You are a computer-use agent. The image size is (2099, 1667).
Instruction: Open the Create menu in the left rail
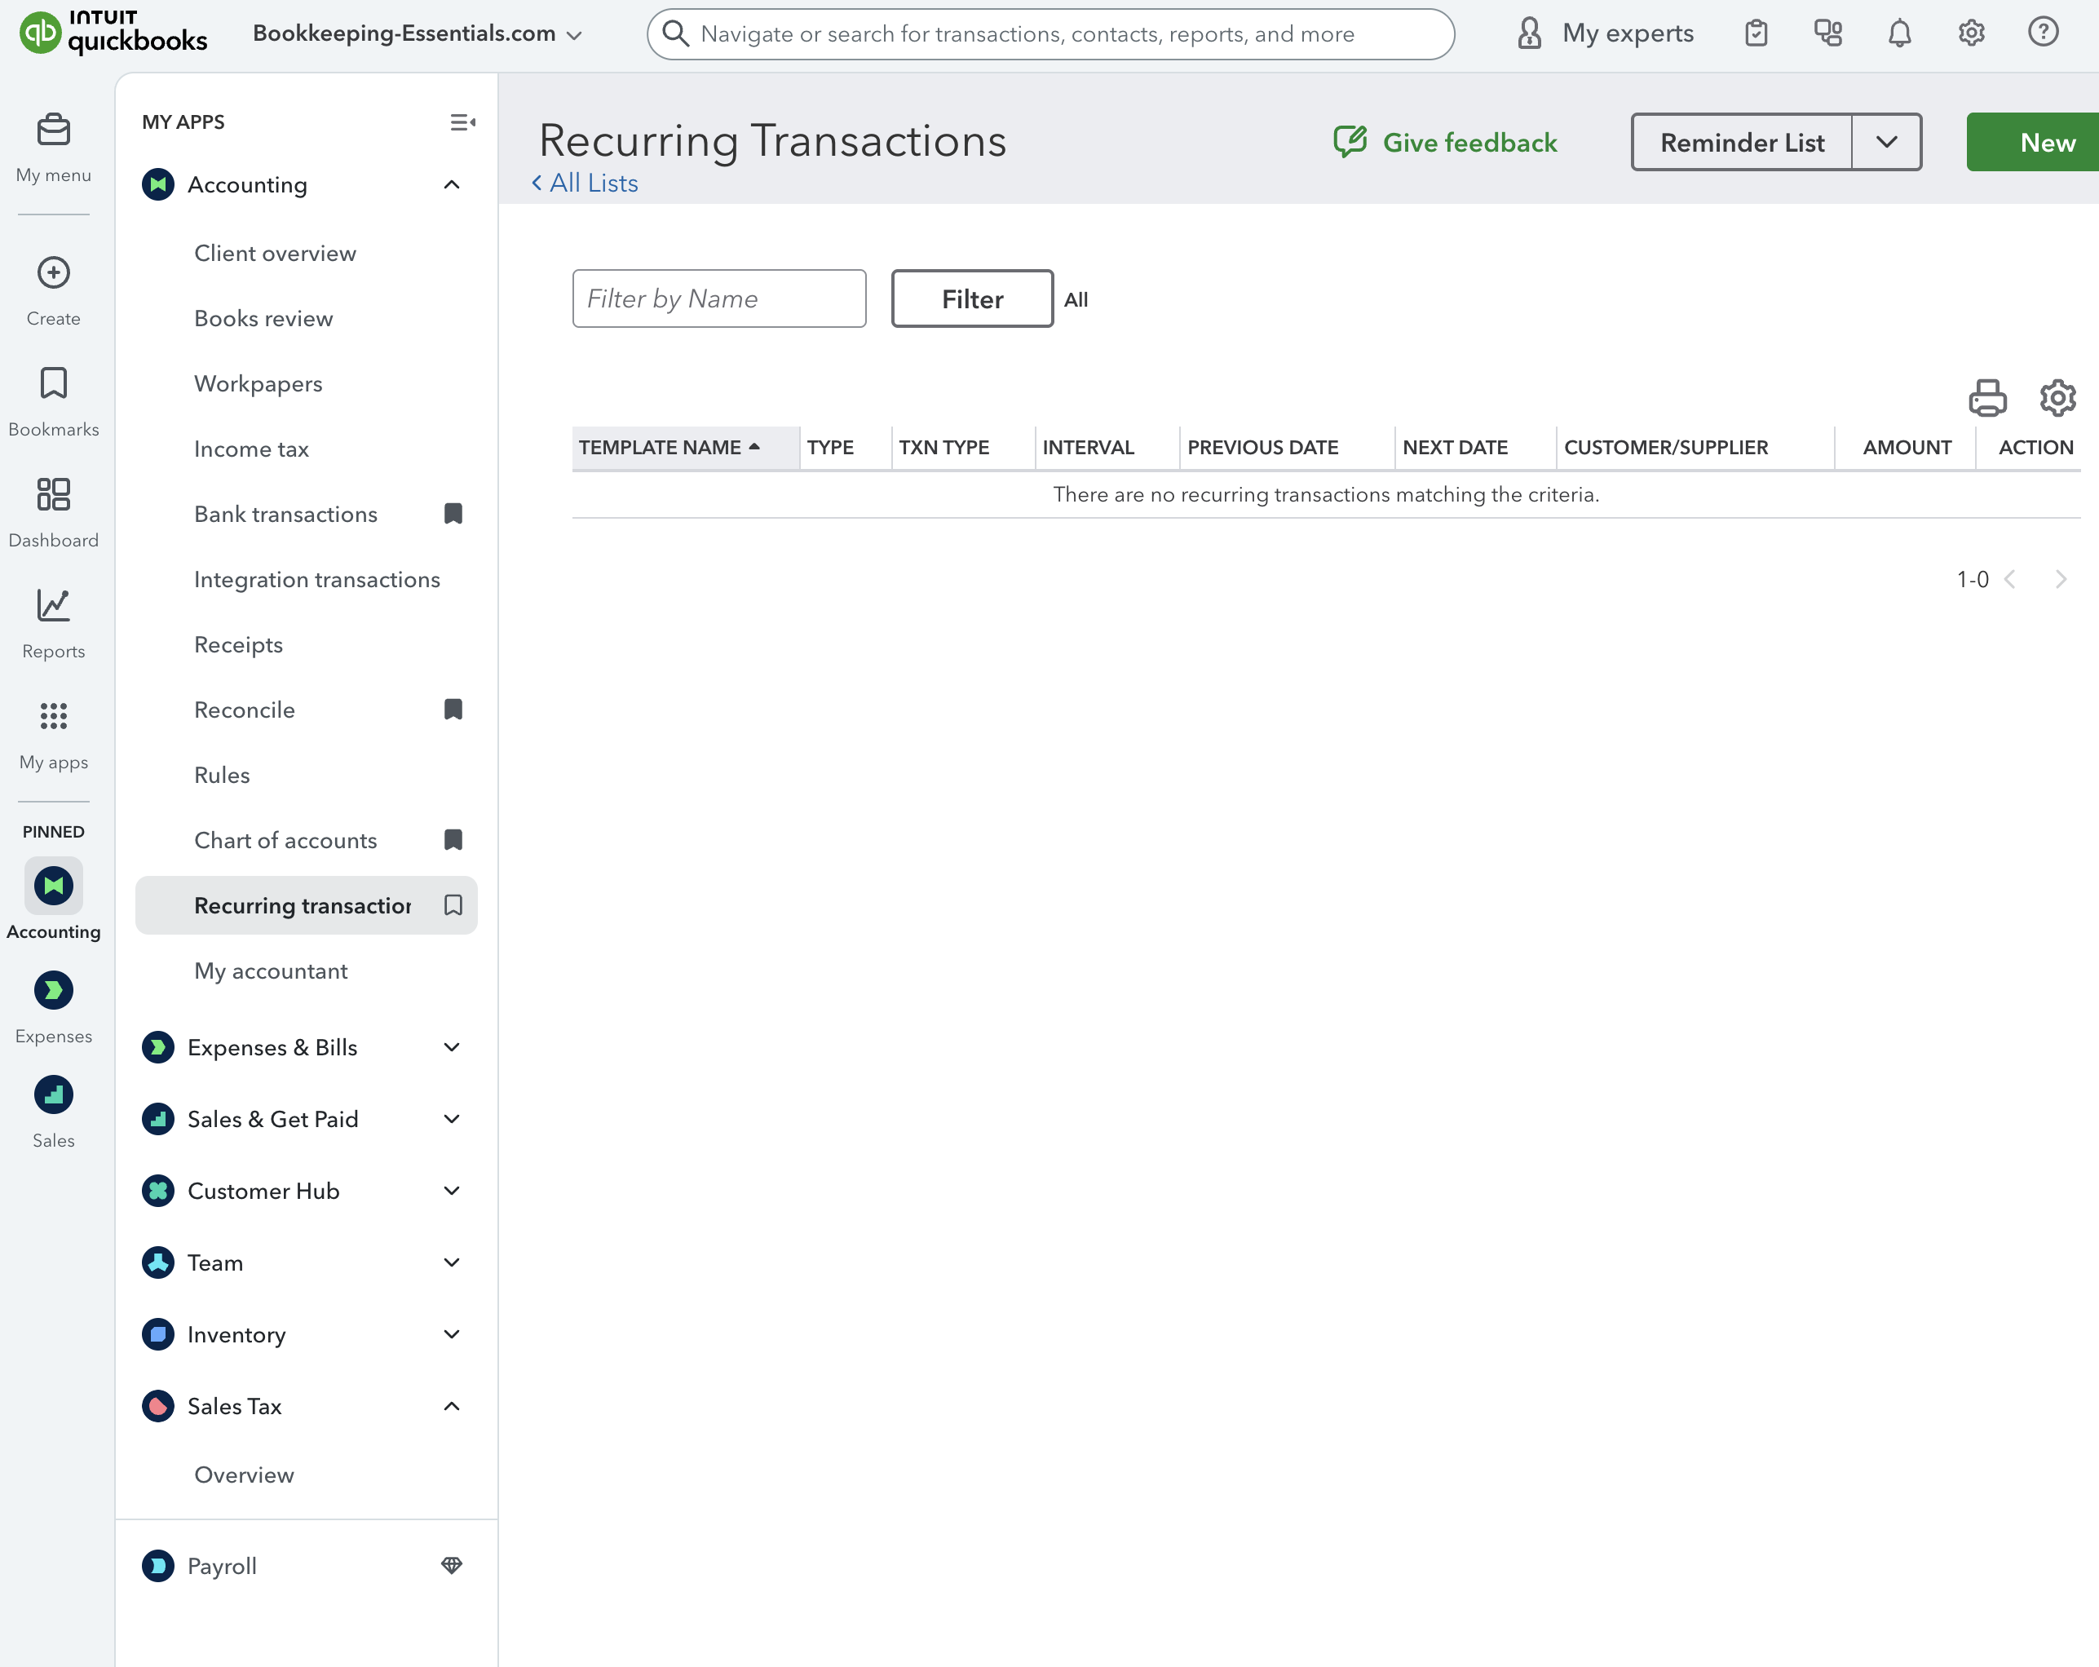tap(54, 272)
